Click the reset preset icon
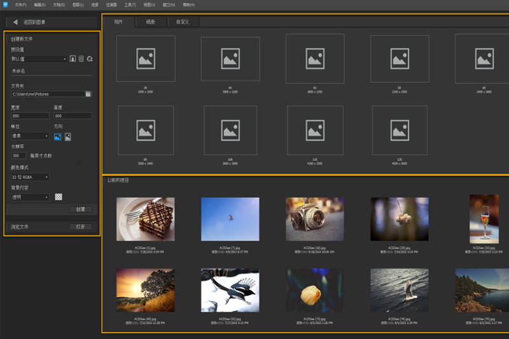This screenshot has height=339, width=509. [90, 59]
